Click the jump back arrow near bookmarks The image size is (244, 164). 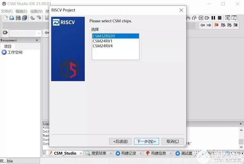(x=202, y=25)
